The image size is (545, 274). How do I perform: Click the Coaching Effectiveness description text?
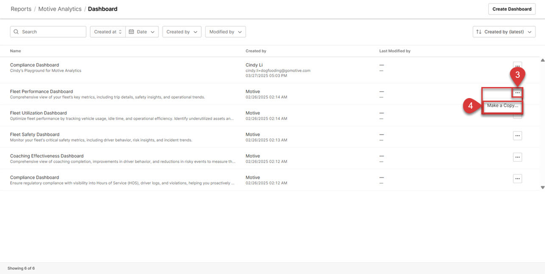point(123,162)
